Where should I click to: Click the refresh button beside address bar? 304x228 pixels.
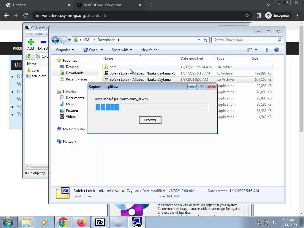[205, 40]
